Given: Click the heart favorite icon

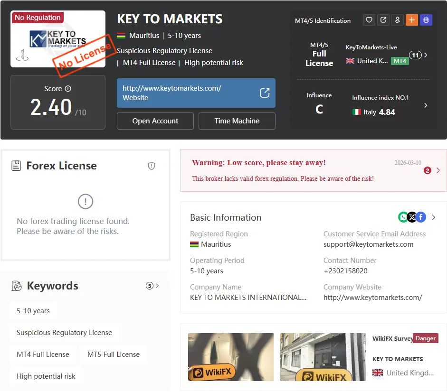Looking at the screenshot, I should coord(369,20).
